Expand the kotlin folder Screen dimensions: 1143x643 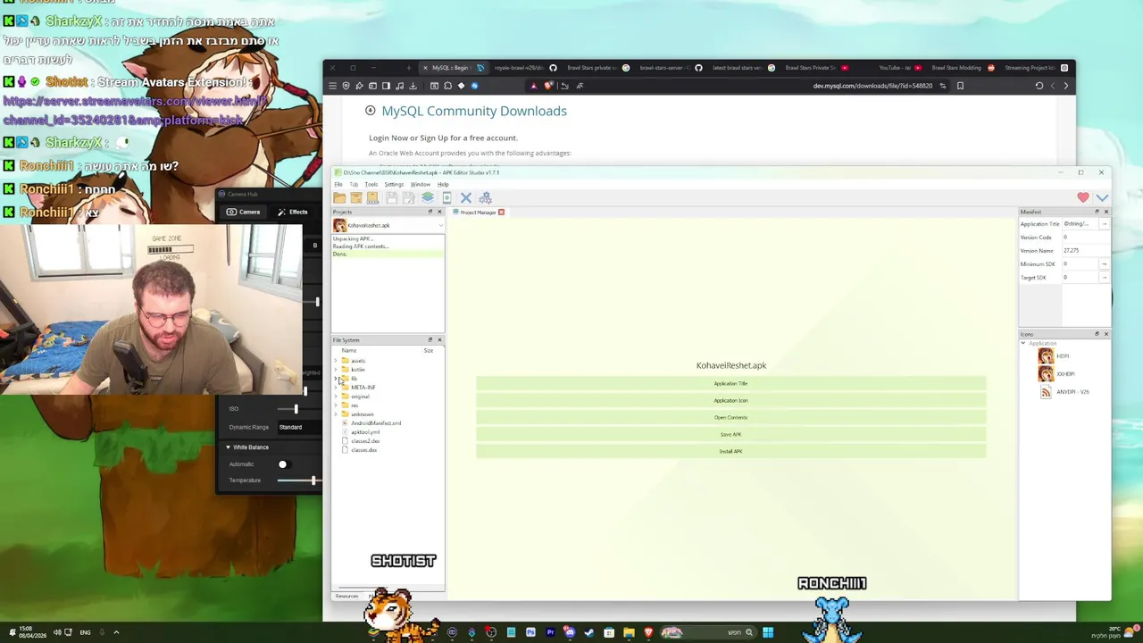point(336,370)
